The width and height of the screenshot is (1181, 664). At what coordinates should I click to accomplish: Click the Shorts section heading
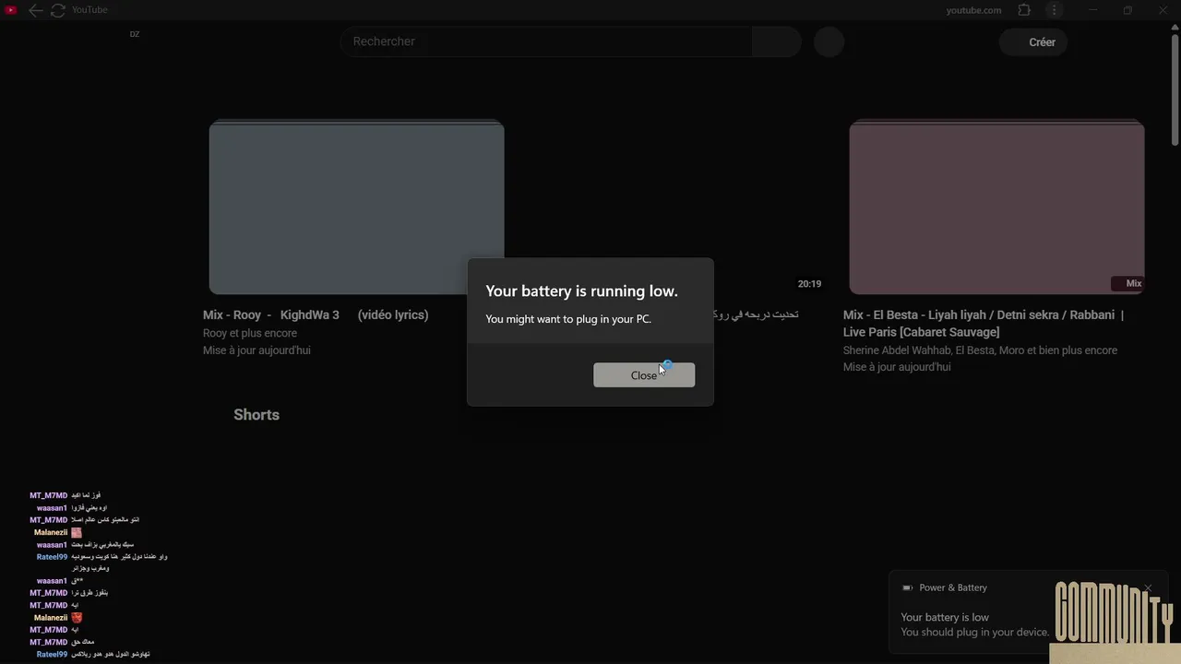[x=256, y=415]
